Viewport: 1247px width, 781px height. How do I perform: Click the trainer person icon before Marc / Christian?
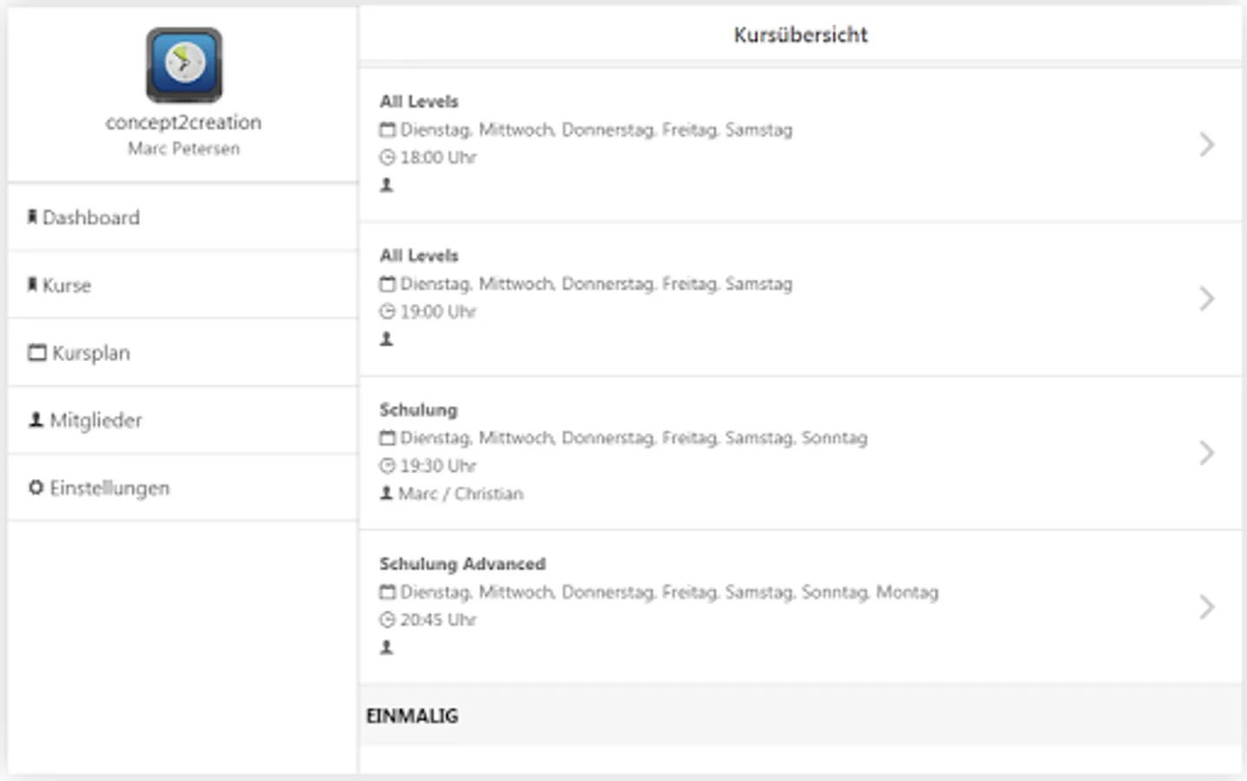point(386,493)
